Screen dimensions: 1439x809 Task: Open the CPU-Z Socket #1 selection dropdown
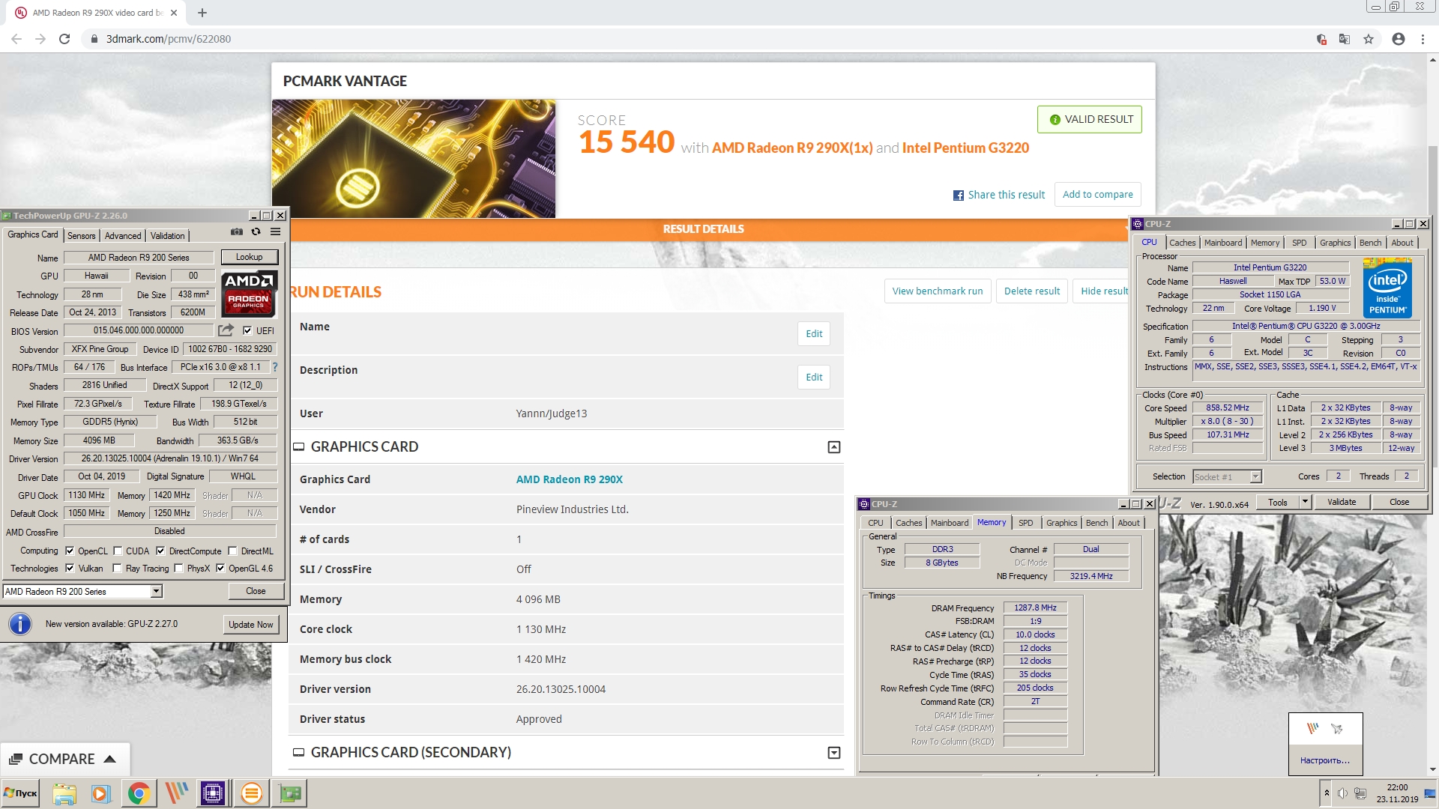(1255, 477)
